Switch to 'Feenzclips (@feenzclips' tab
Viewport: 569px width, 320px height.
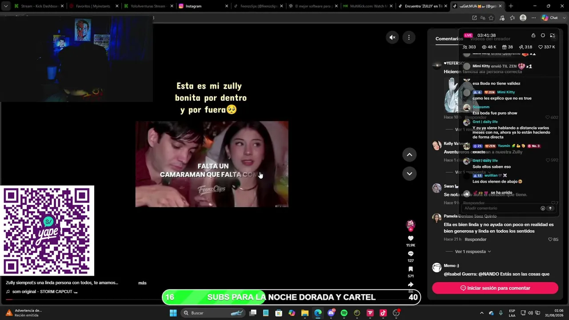[258, 6]
